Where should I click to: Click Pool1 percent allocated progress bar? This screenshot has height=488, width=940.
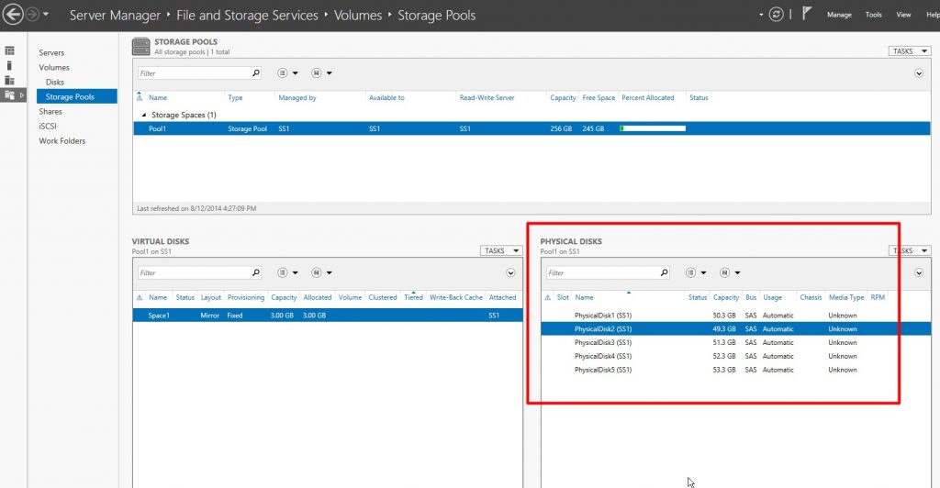(653, 128)
